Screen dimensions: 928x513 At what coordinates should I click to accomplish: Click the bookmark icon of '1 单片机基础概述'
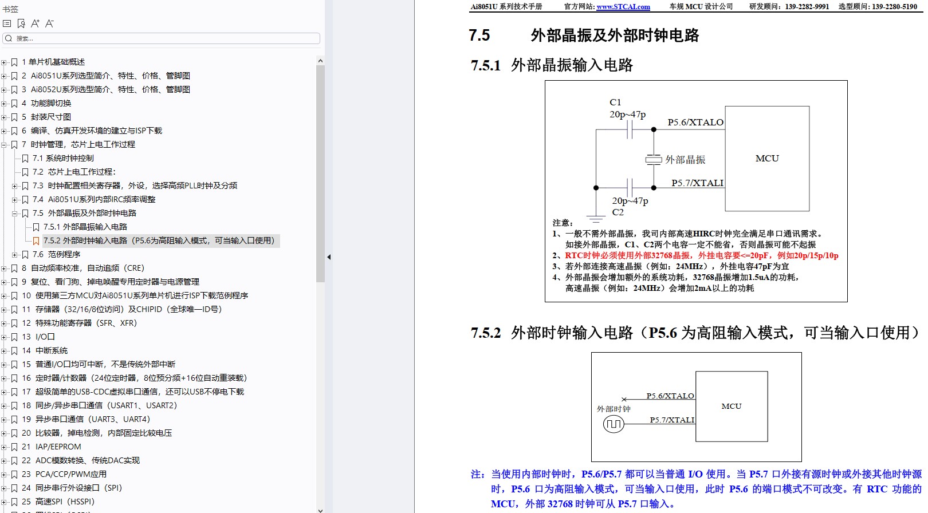(x=14, y=62)
